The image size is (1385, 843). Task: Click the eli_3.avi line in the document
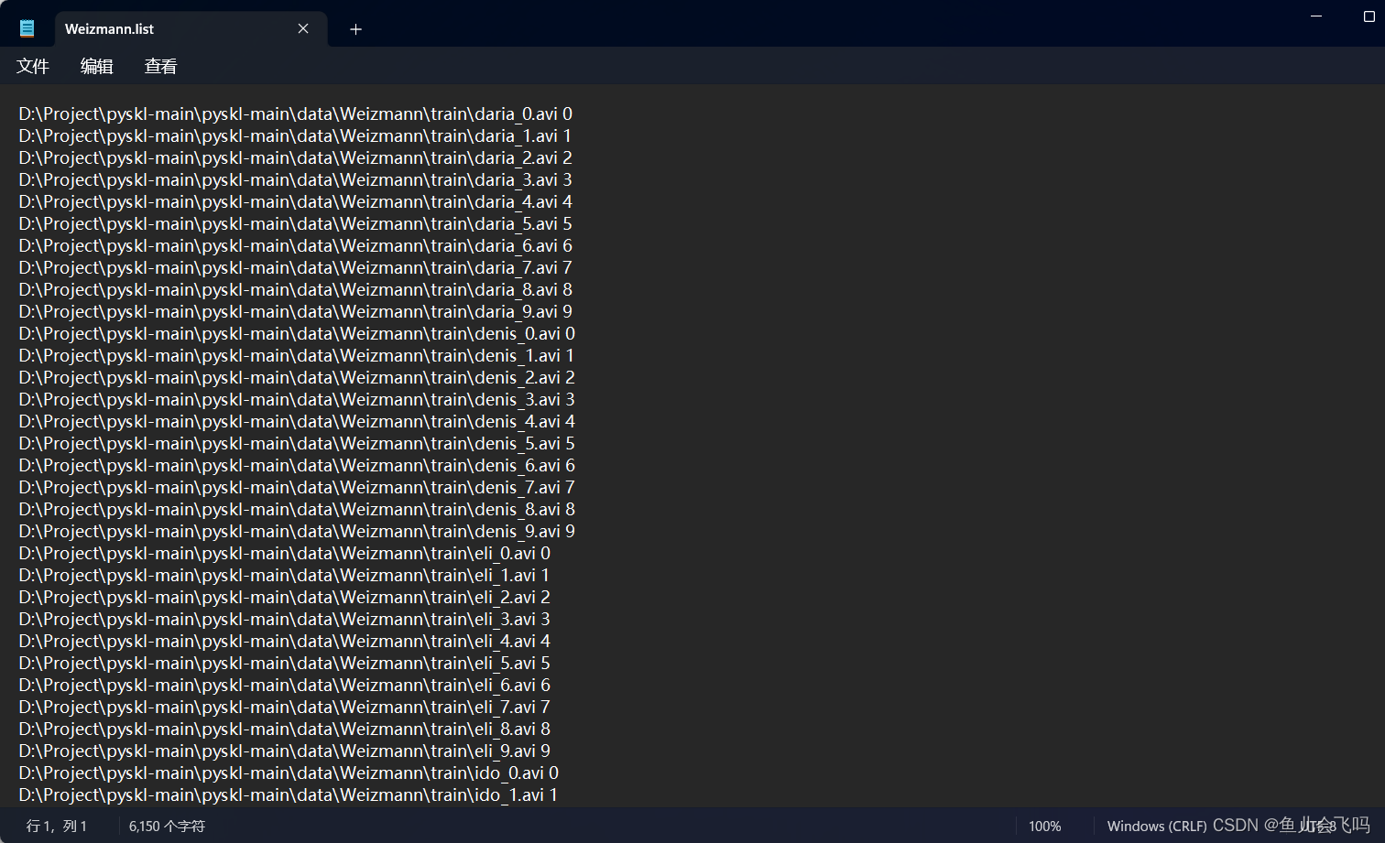(283, 619)
